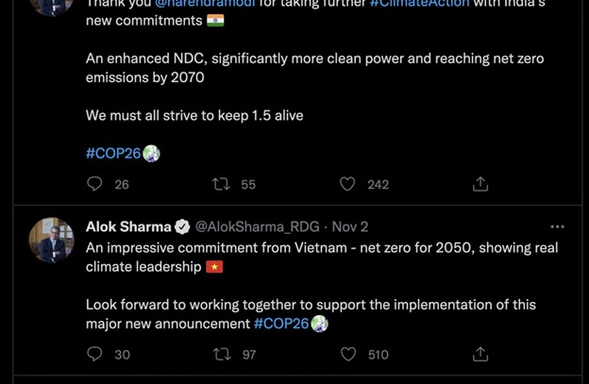Image resolution: width=589 pixels, height=384 pixels.
Task: Share the India climate action tweet
Action: click(x=480, y=184)
